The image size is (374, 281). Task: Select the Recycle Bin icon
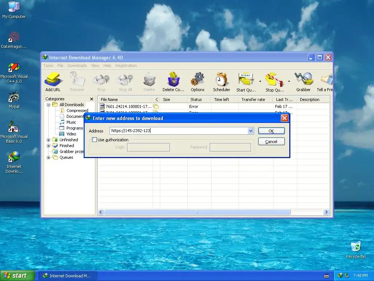pyautogui.click(x=356, y=247)
